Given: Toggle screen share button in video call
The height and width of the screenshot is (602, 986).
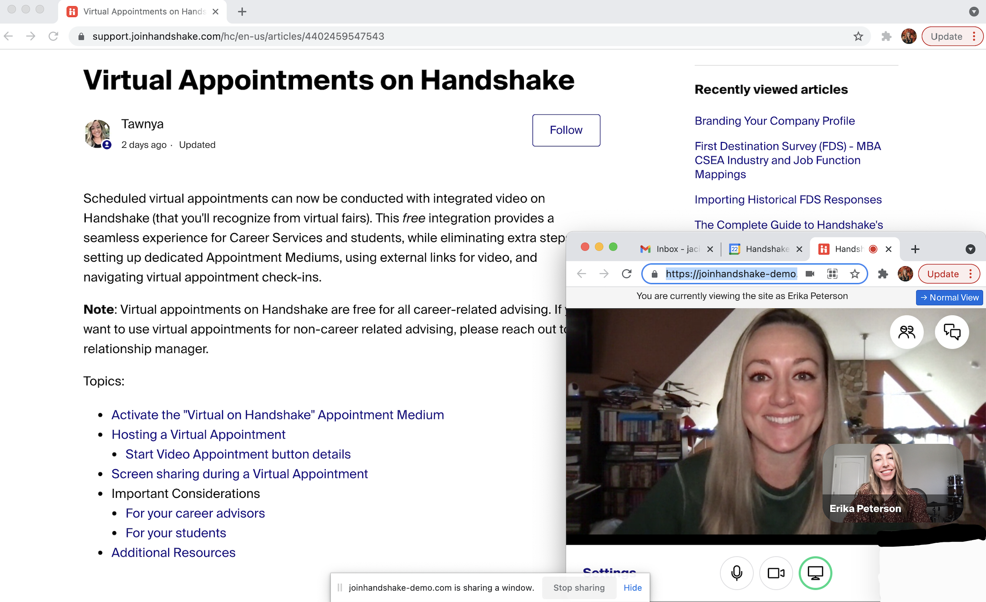Looking at the screenshot, I should pos(815,573).
